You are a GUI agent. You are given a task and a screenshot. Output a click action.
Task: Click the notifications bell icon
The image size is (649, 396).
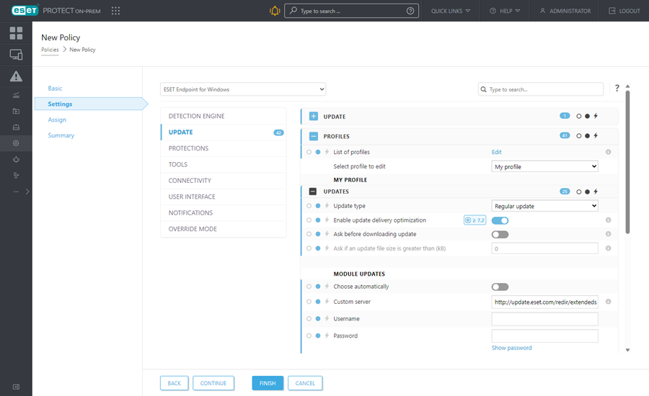(275, 11)
